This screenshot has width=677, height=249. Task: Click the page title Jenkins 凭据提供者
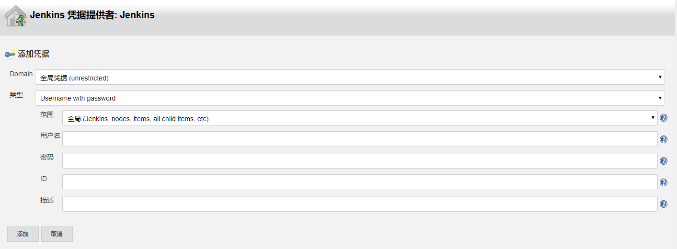click(x=92, y=15)
